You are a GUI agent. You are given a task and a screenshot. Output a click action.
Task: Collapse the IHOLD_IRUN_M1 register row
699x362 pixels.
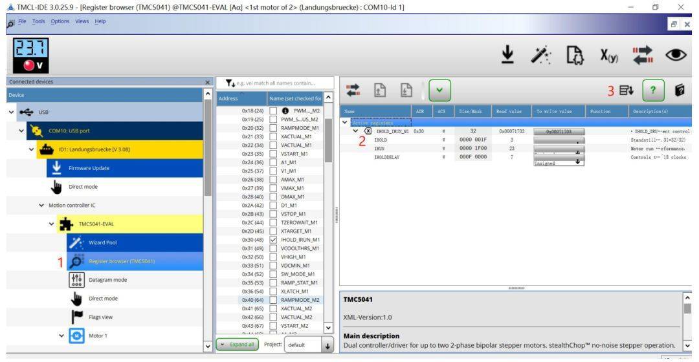tap(355, 131)
